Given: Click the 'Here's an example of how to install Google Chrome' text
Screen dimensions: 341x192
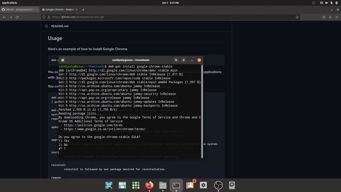Looking at the screenshot, I should pos(88,49).
